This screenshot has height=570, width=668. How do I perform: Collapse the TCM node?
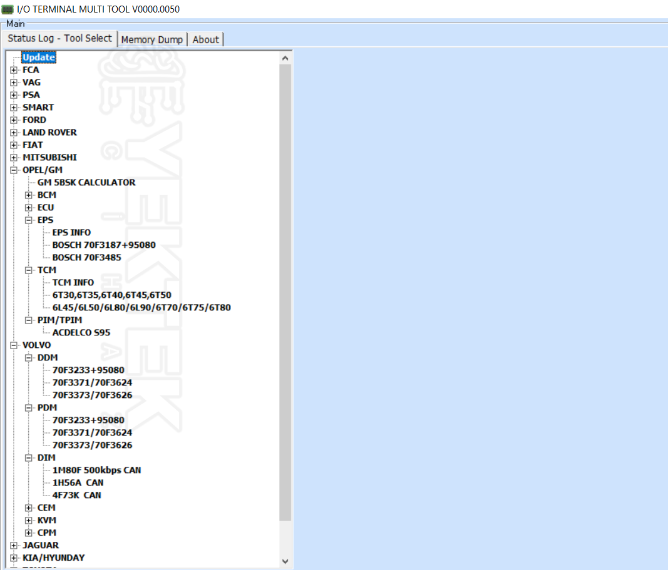[x=29, y=270]
